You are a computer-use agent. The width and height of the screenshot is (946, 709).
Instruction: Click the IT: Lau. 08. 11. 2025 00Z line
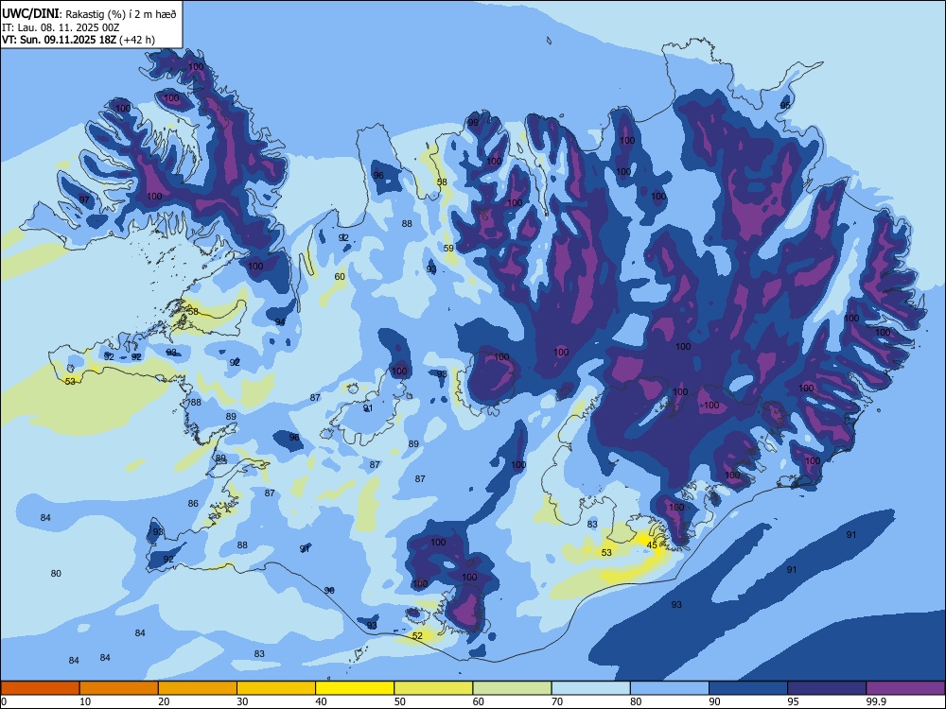(x=61, y=27)
